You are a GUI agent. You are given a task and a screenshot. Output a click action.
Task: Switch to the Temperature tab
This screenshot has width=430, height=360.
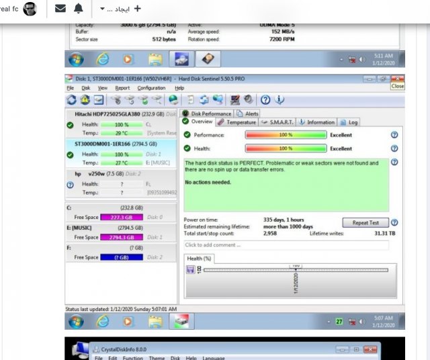236,122
